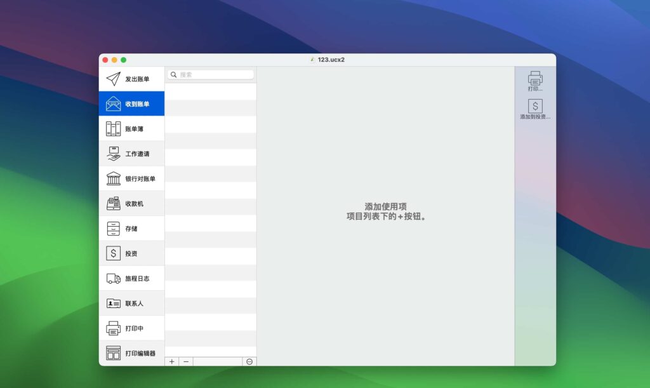打开收款机功能
Screen dimensions: 650x388
114,203
